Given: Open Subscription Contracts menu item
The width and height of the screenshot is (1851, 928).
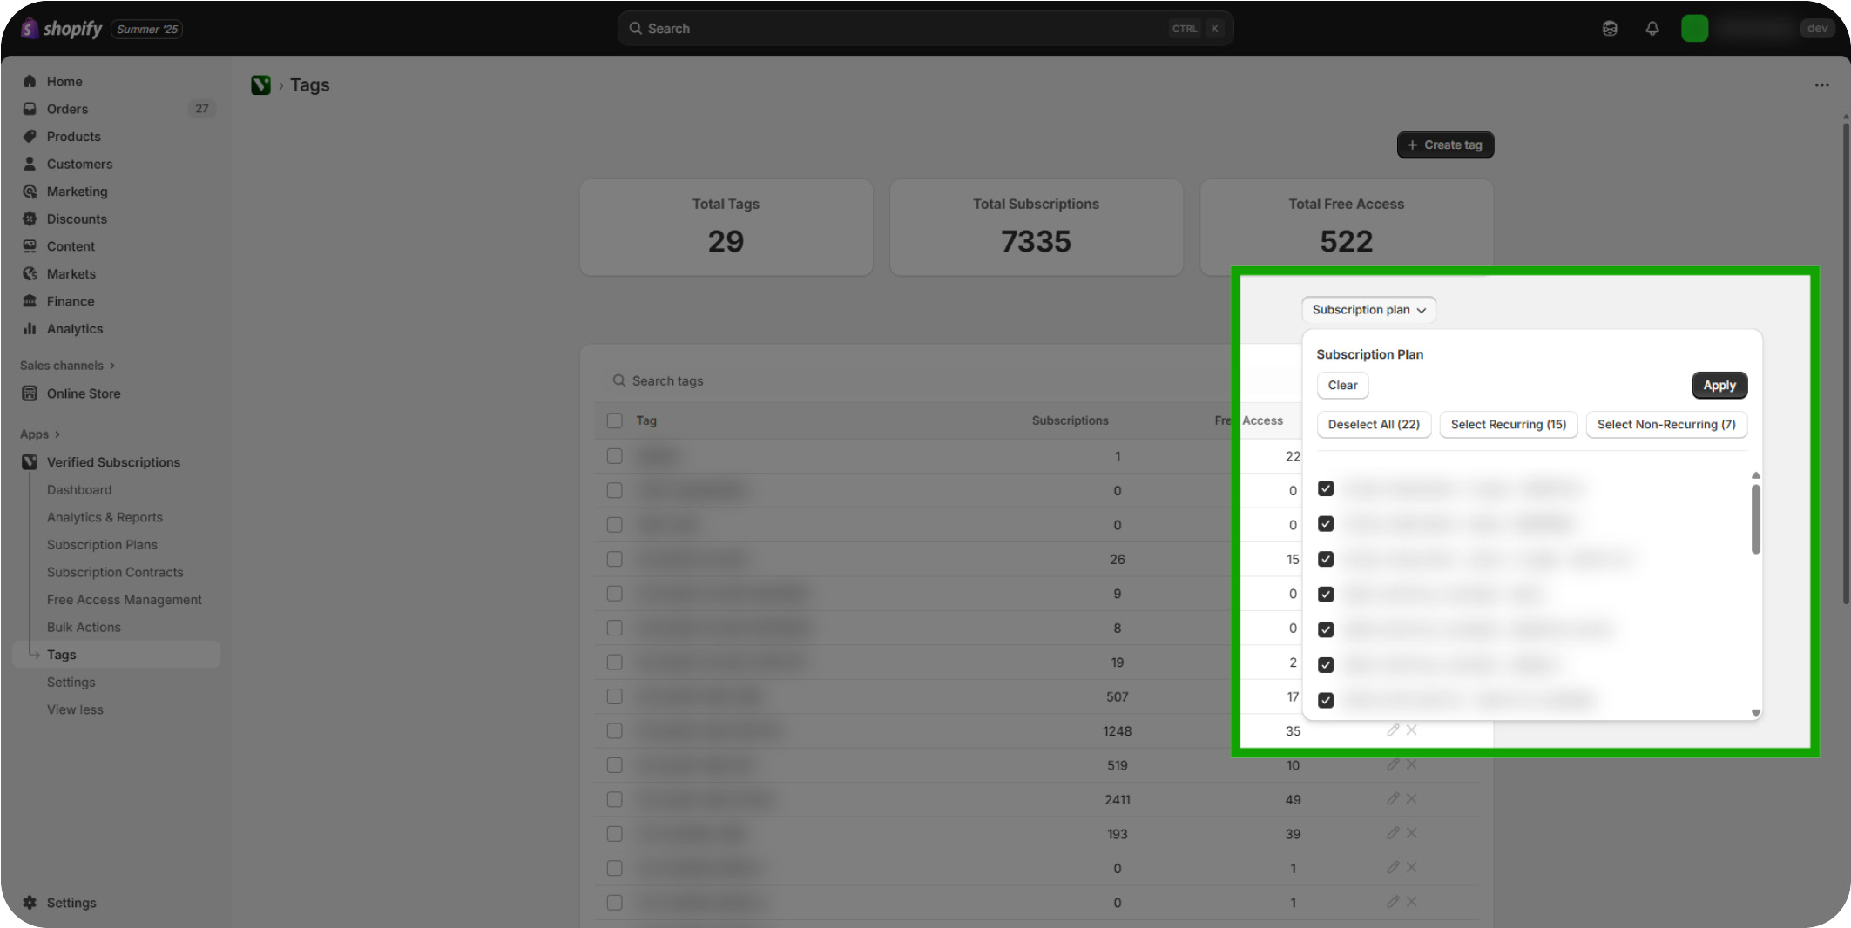Looking at the screenshot, I should pos(115,572).
